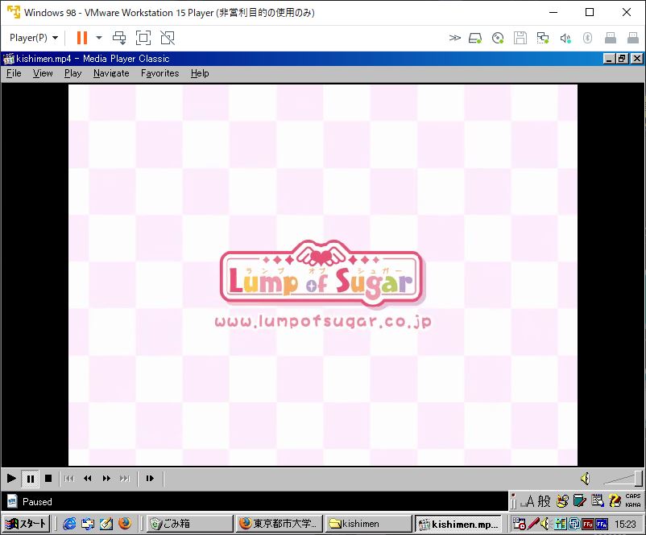The image size is (646, 535).
Task: Click the network adapter icon in VMware toolbar
Action: (545, 37)
